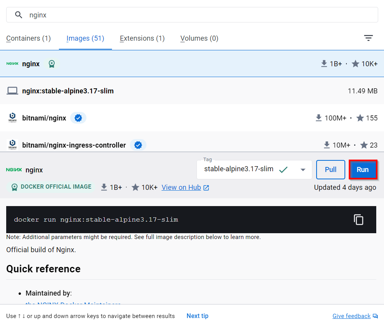This screenshot has height=325, width=384.
Task: Click the star icon next to 155
Action: (360, 118)
